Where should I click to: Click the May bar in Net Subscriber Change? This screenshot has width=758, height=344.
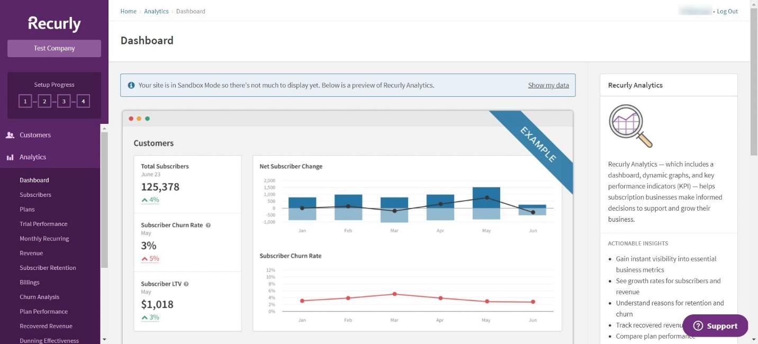point(486,203)
